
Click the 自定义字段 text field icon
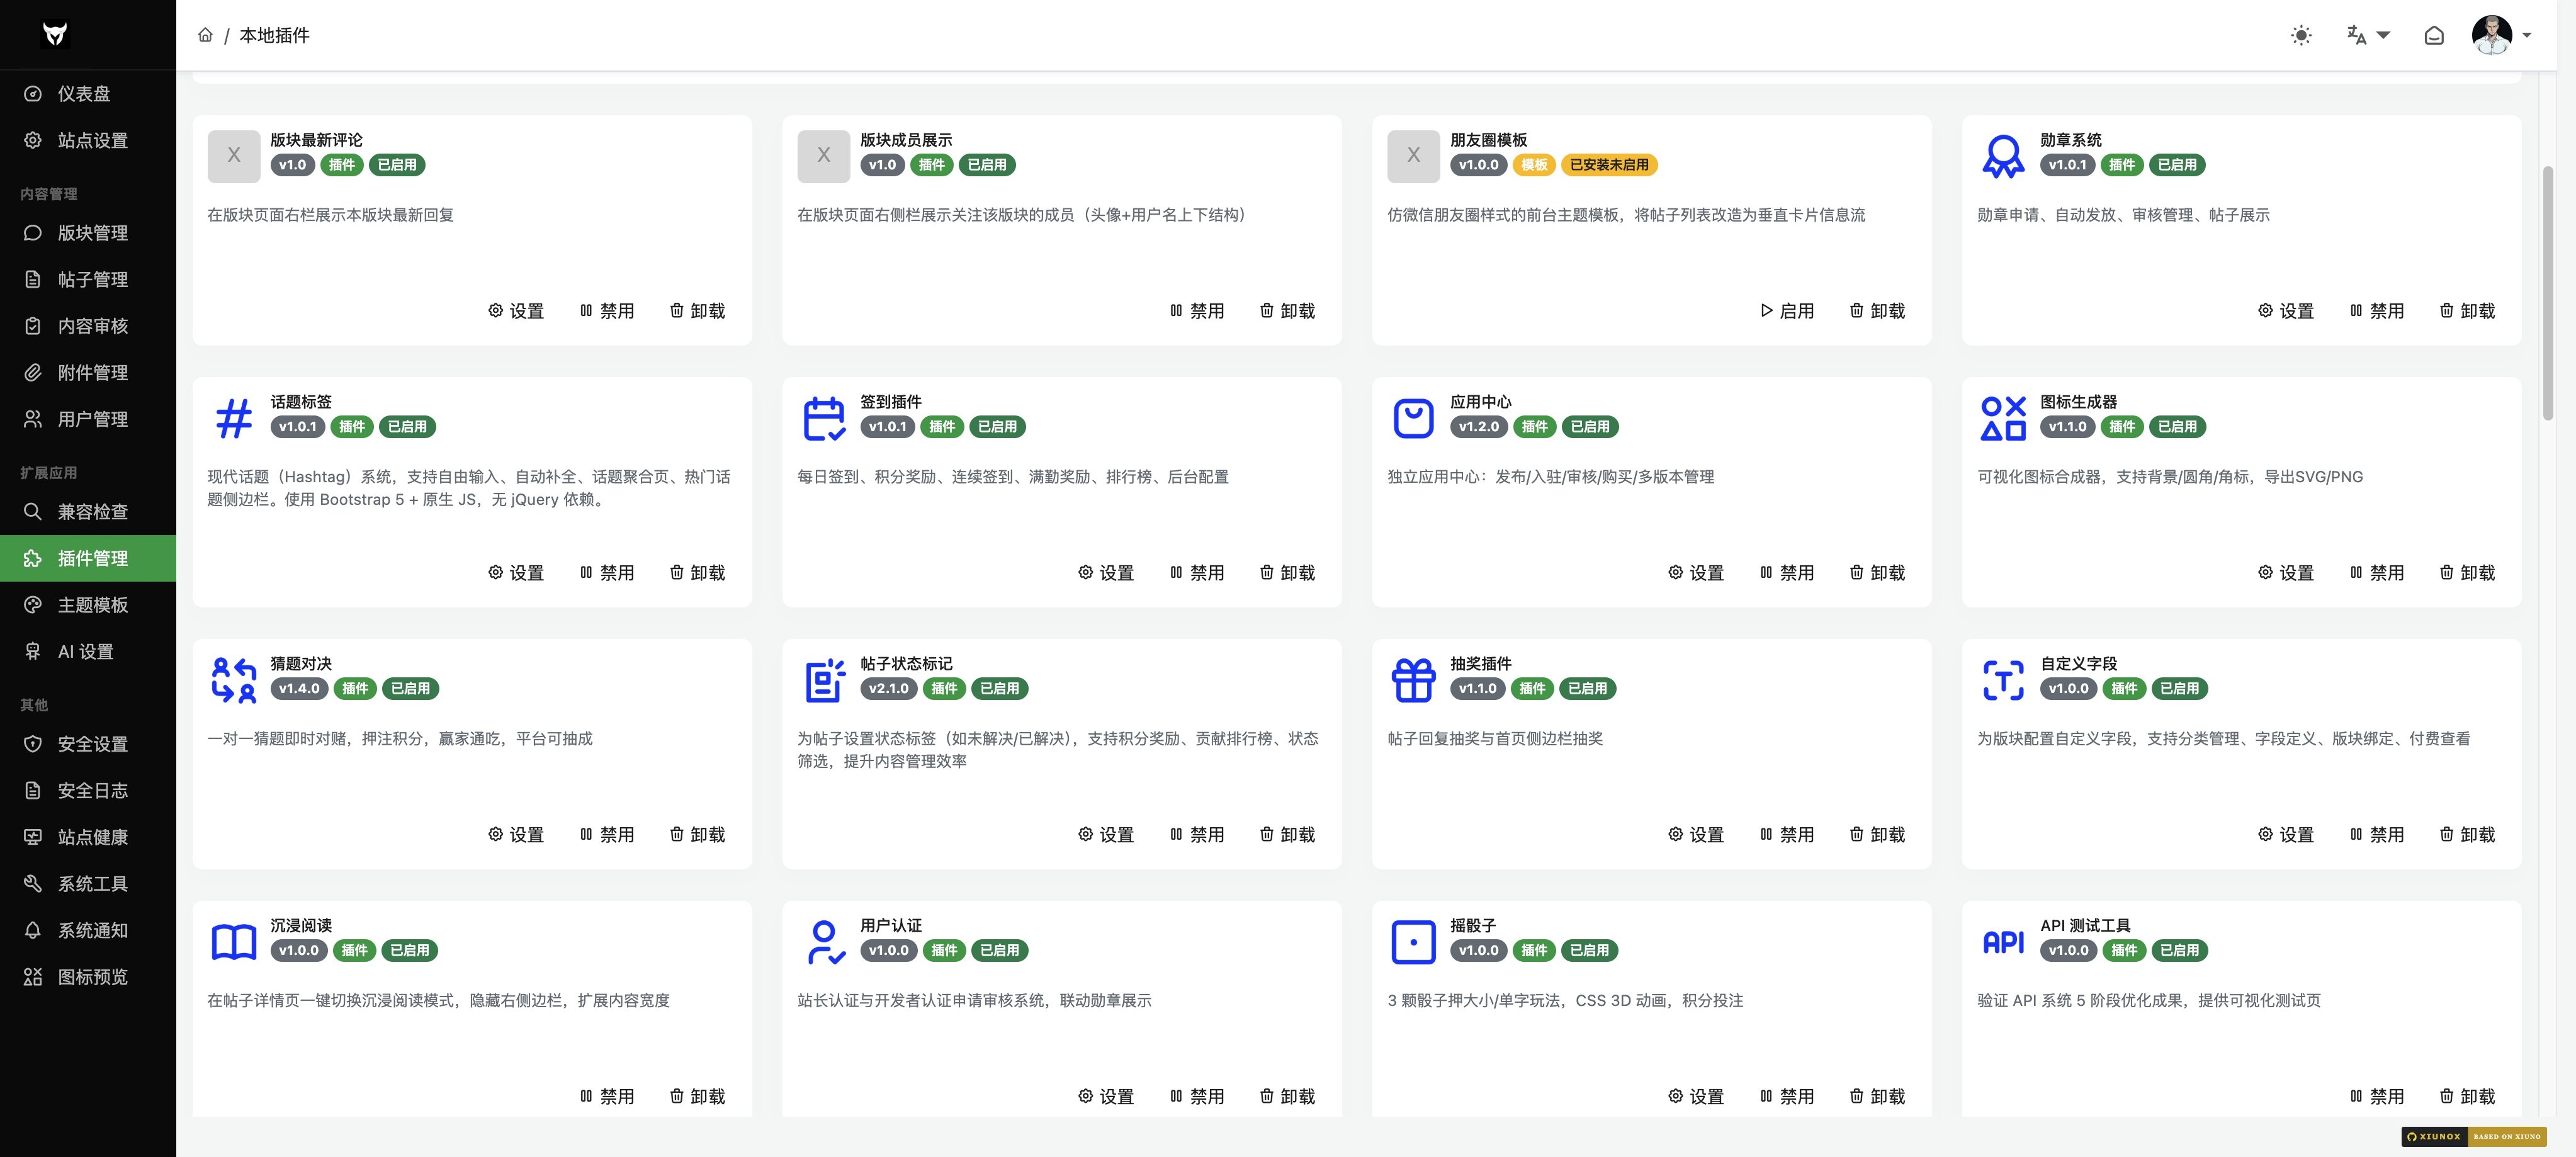(2003, 680)
